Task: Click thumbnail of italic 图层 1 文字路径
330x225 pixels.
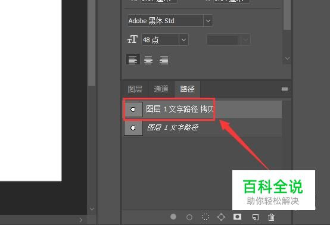Action: tap(133, 127)
